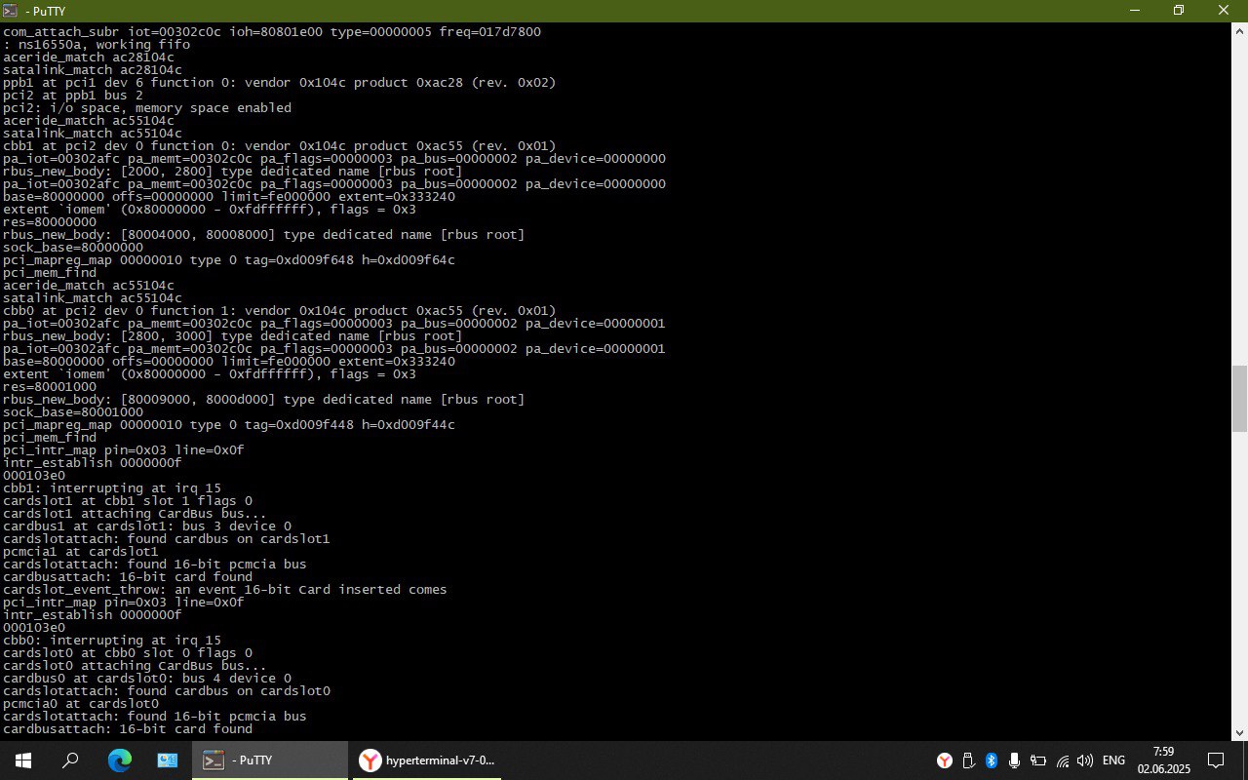Open the PuTTY system menu icon

pyautogui.click(x=11, y=11)
